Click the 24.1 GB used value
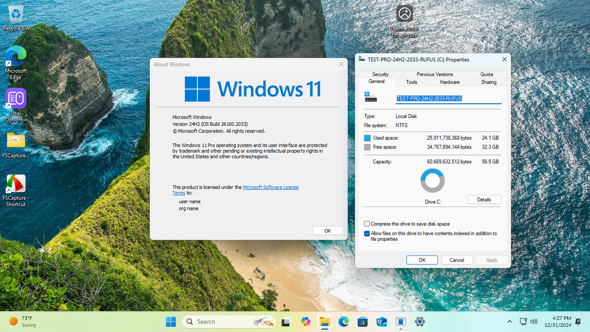The image size is (590, 332). click(x=490, y=138)
